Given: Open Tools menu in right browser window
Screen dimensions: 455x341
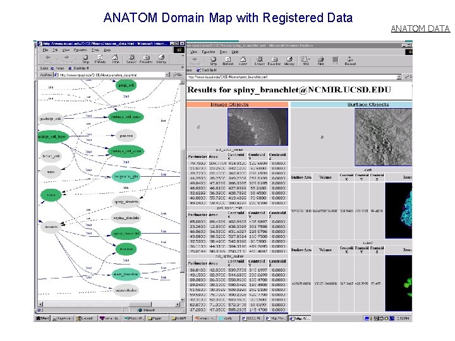Looking at the screenshot, I should coord(224,52).
